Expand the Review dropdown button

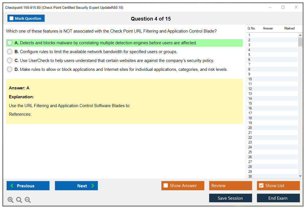coord(248,186)
